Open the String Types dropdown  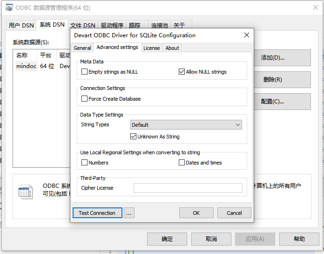pos(186,125)
